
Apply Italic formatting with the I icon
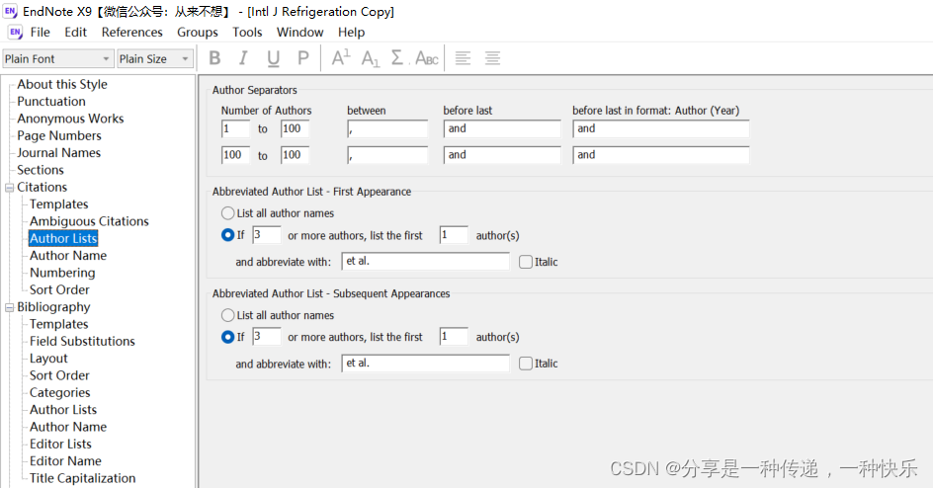pos(243,58)
